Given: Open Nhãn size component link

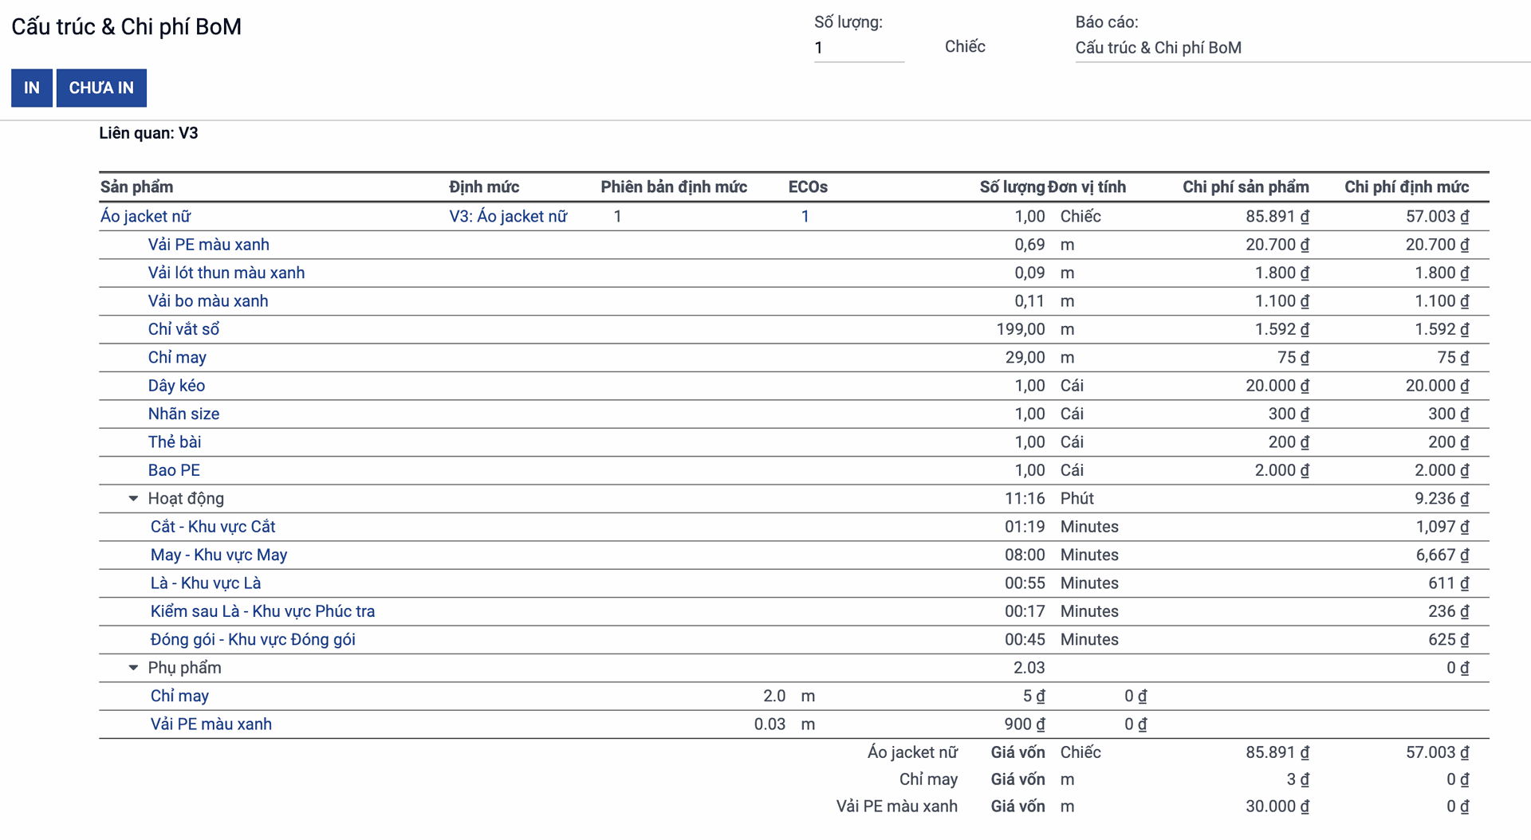Looking at the screenshot, I should click(x=183, y=414).
